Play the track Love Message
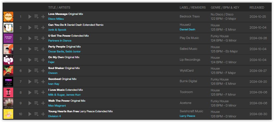This screenshot has height=122, width=274. 30,17
